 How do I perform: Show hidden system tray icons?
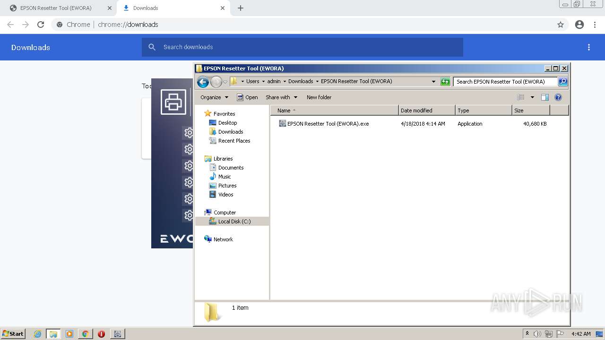click(x=527, y=334)
